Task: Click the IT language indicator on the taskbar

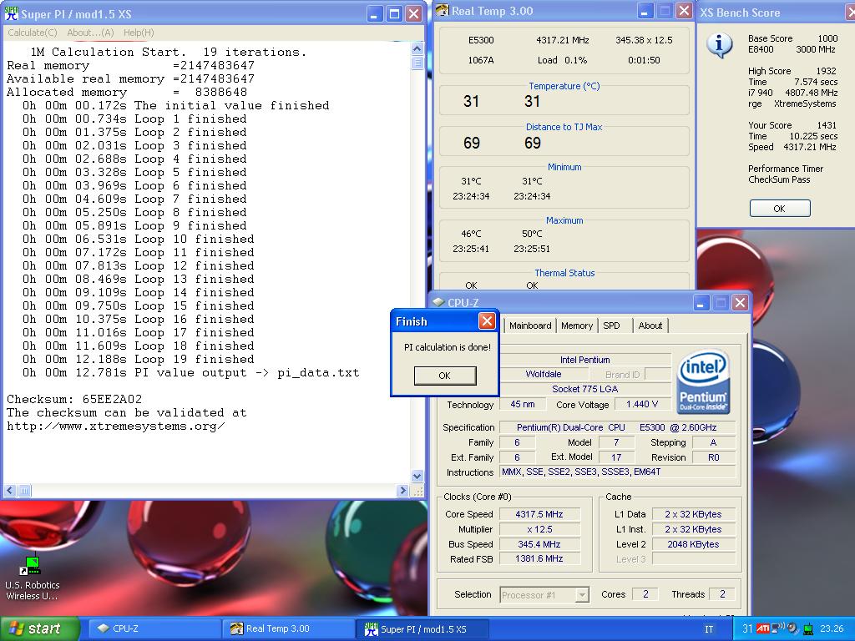Action: pyautogui.click(x=709, y=629)
